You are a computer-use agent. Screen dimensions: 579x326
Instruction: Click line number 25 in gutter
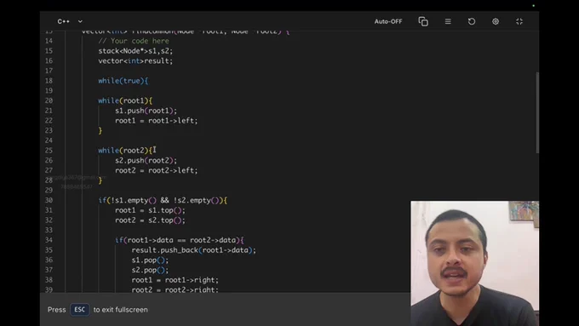point(49,151)
